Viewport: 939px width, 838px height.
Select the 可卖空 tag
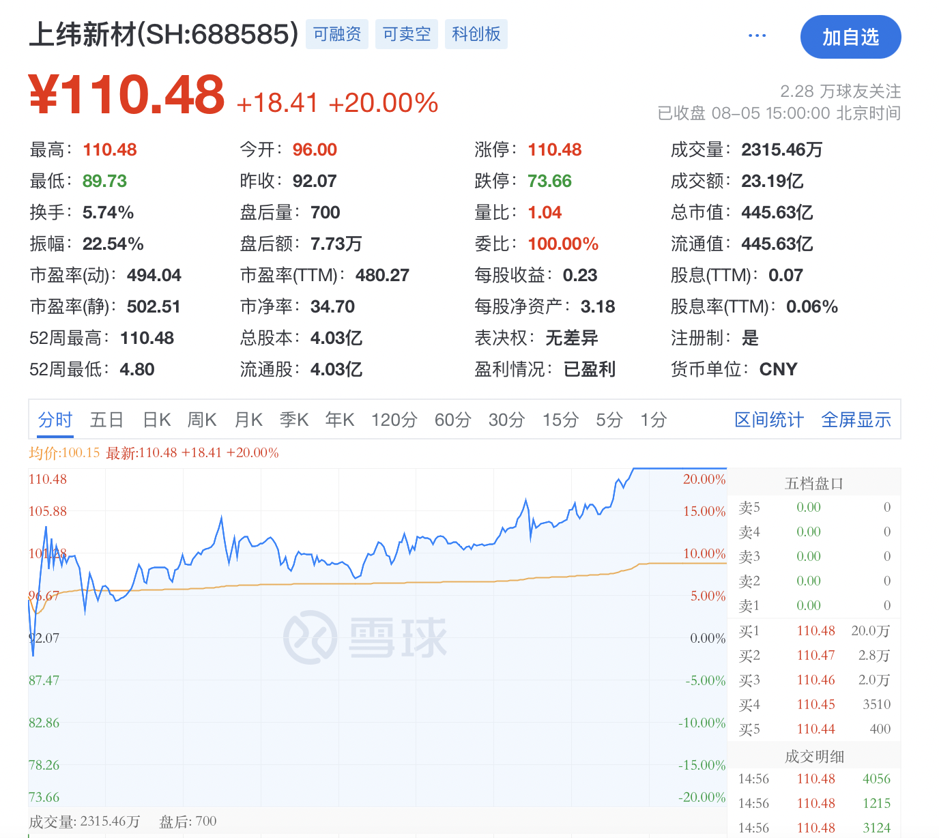(407, 34)
